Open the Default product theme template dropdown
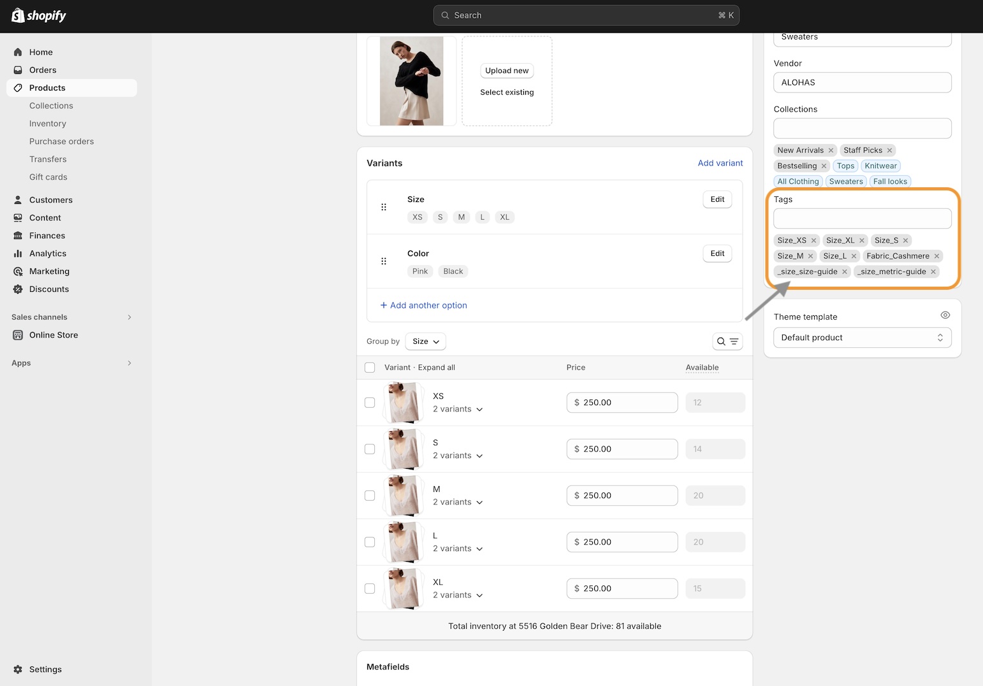The width and height of the screenshot is (983, 686). (862, 338)
